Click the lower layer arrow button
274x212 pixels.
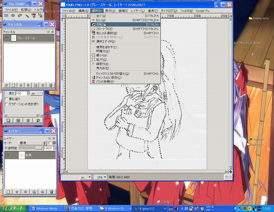(25, 192)
